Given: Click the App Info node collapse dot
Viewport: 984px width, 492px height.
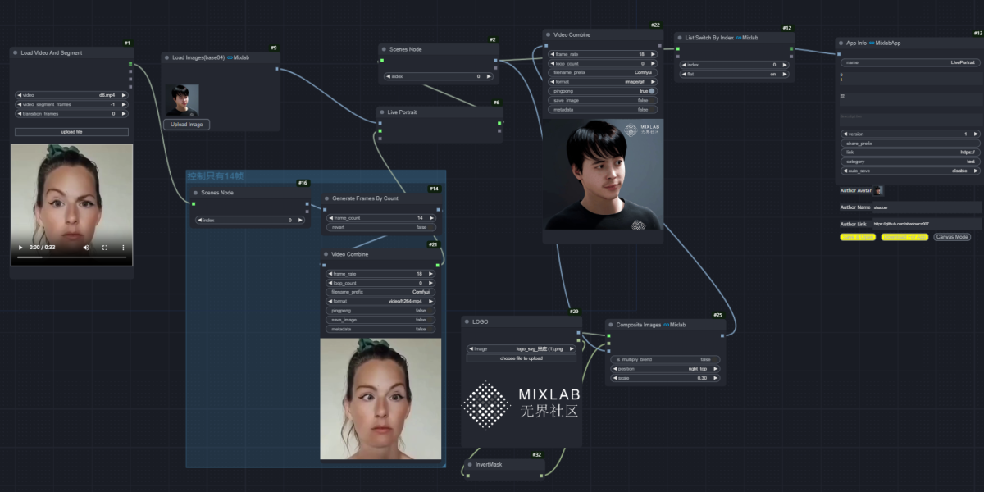Looking at the screenshot, I should 840,43.
